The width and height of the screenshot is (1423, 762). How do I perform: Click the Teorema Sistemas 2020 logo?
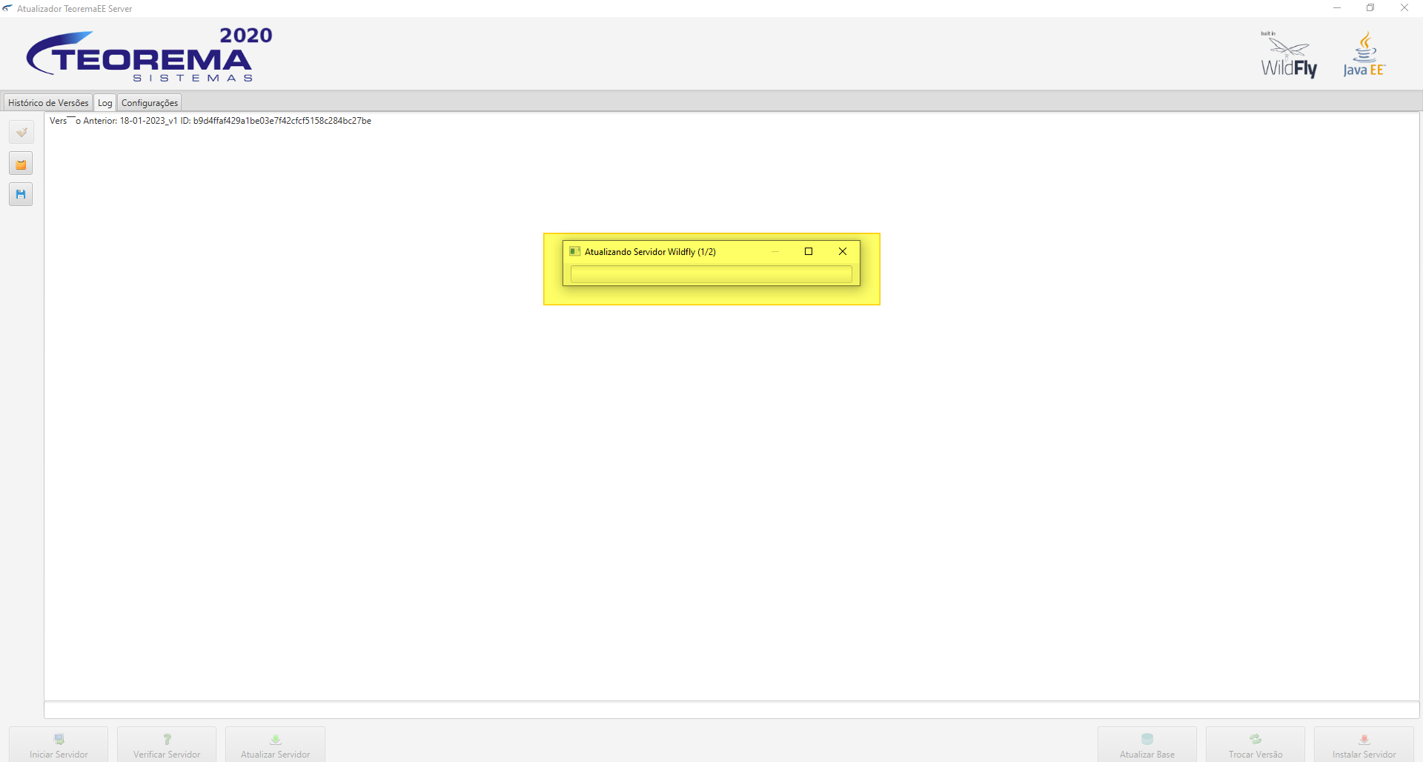pyautogui.click(x=150, y=55)
